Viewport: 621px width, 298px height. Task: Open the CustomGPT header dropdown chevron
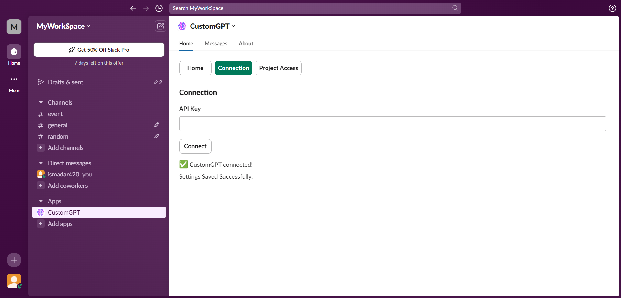tap(233, 26)
